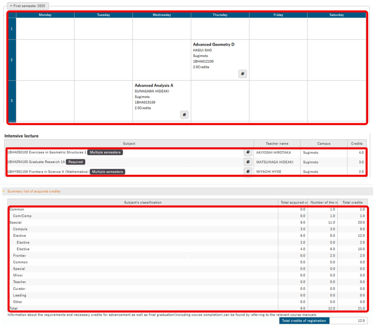Image resolution: width=374 pixels, height=329 pixels.
Task: Collapse Summary list of acquired credits
Action: tap(31, 191)
